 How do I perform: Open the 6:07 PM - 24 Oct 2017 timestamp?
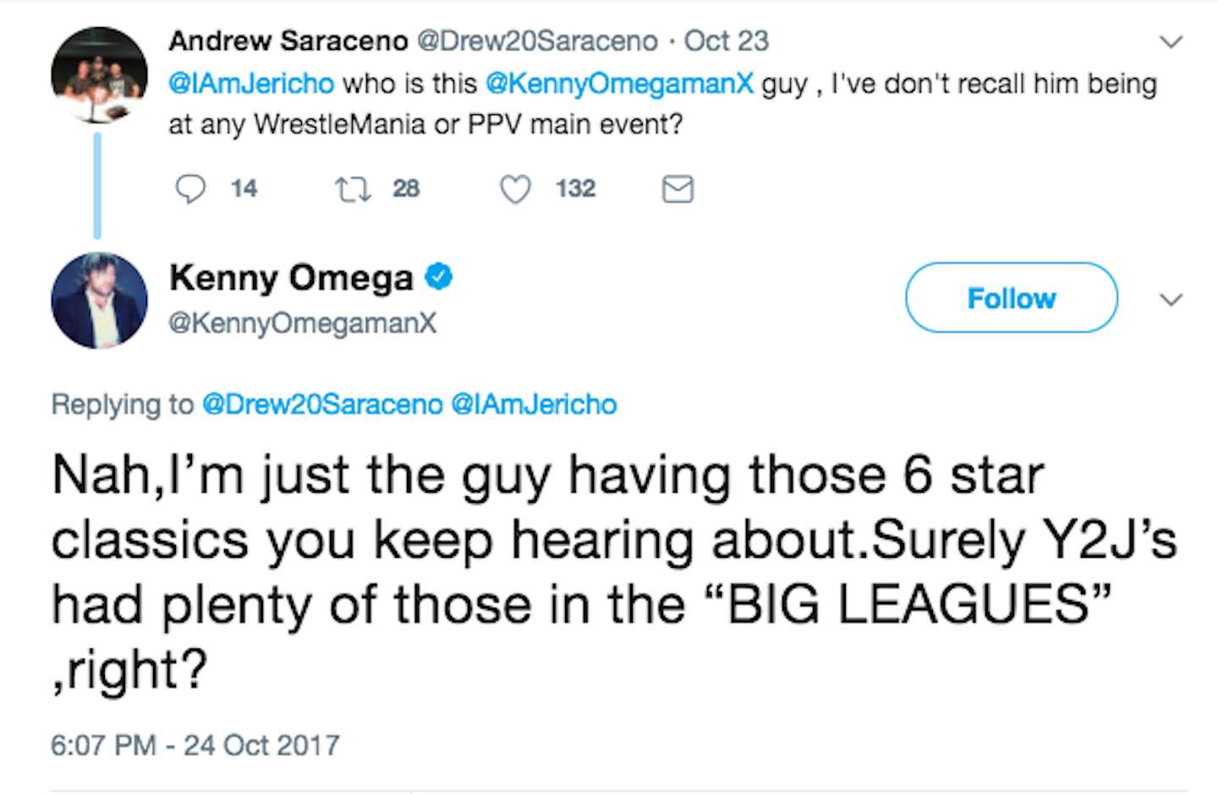[x=195, y=745]
